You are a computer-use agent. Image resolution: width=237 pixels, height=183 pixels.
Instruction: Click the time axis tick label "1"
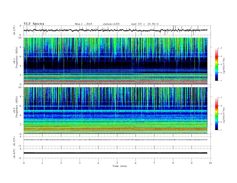42,163
